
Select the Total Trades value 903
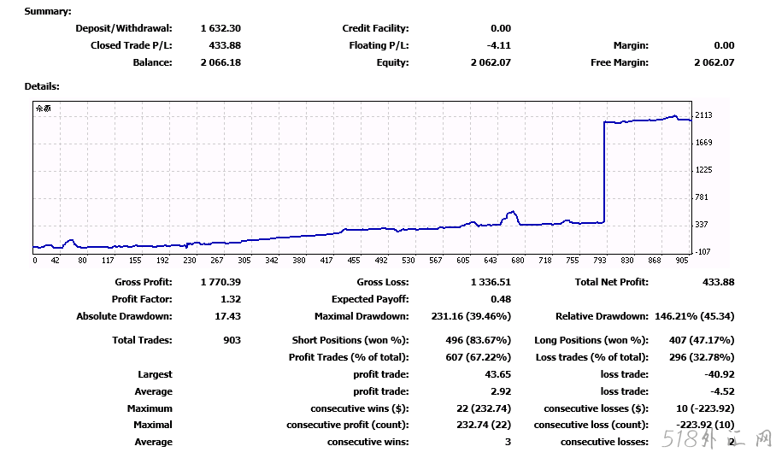232,340
